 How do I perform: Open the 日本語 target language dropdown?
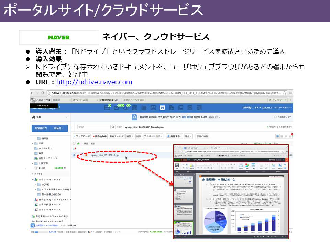(x=89, y=100)
